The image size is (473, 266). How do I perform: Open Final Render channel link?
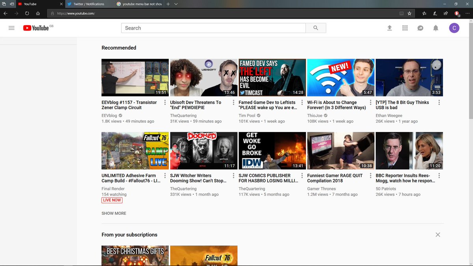[x=113, y=189]
